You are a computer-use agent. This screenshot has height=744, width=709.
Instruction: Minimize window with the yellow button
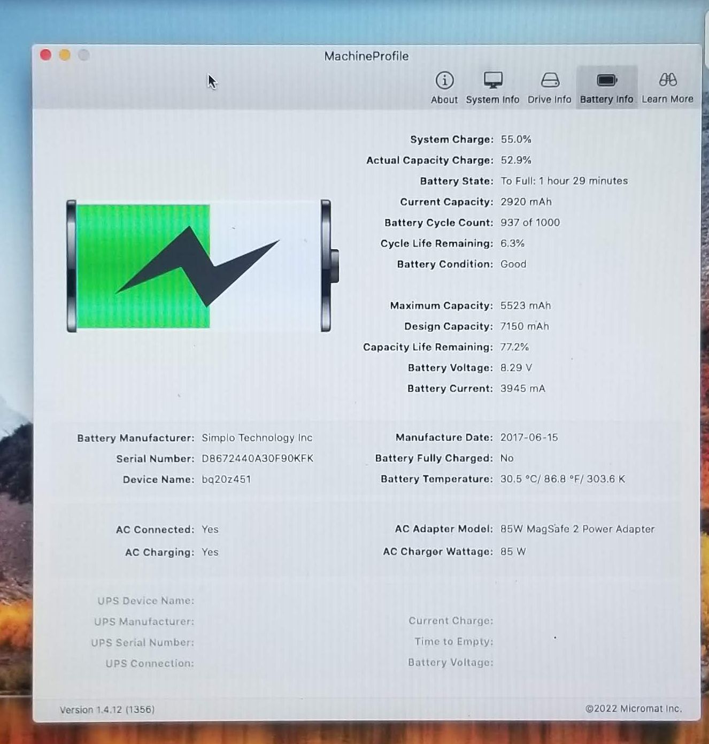click(65, 55)
